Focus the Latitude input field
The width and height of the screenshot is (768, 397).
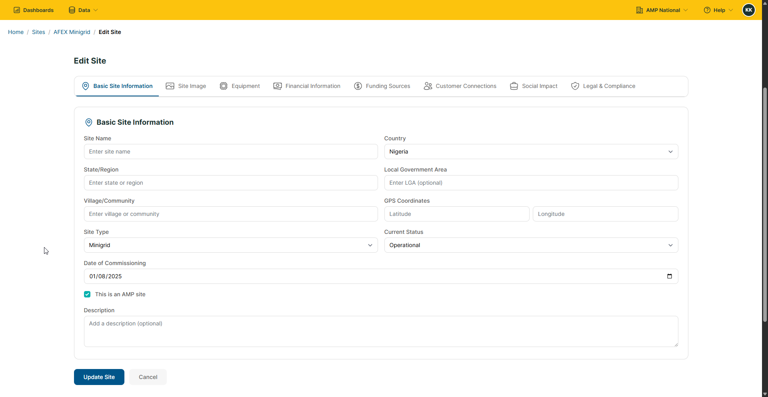[457, 214]
